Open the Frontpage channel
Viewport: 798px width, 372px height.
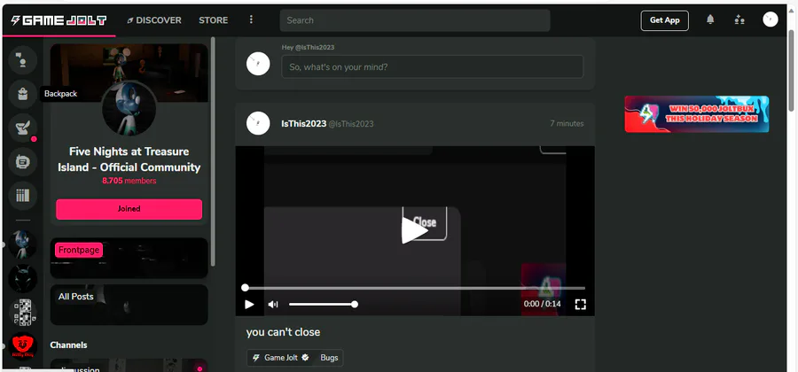point(129,258)
